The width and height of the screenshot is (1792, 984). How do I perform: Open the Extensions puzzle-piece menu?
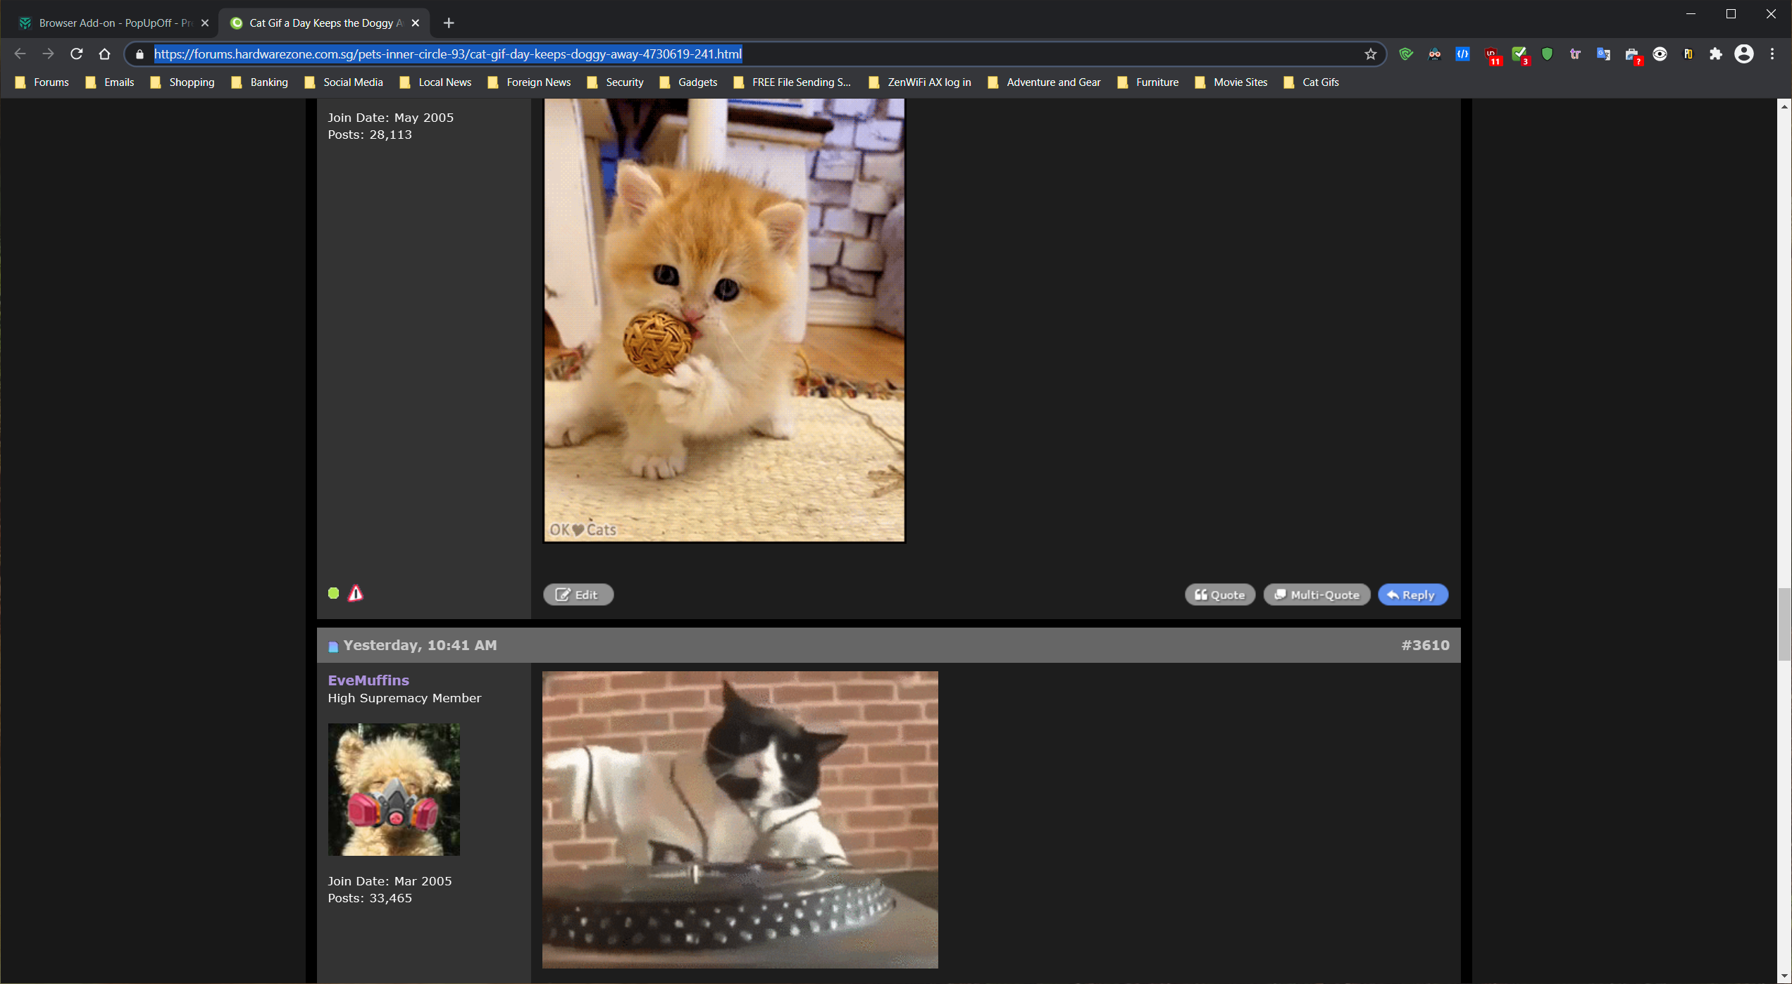[x=1716, y=54]
